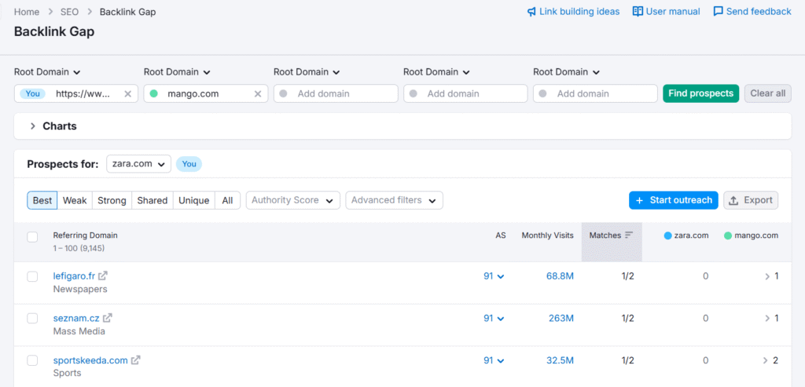This screenshot has height=387, width=805.
Task: Check the seznam.cz row checkbox
Action: click(32, 319)
